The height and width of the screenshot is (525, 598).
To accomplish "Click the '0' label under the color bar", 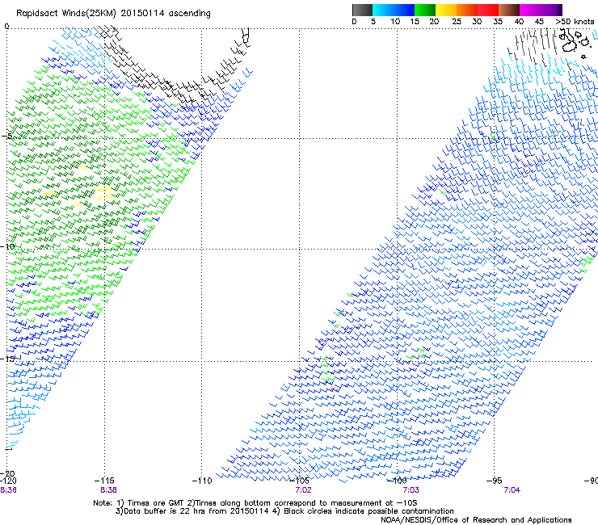I will click(354, 22).
